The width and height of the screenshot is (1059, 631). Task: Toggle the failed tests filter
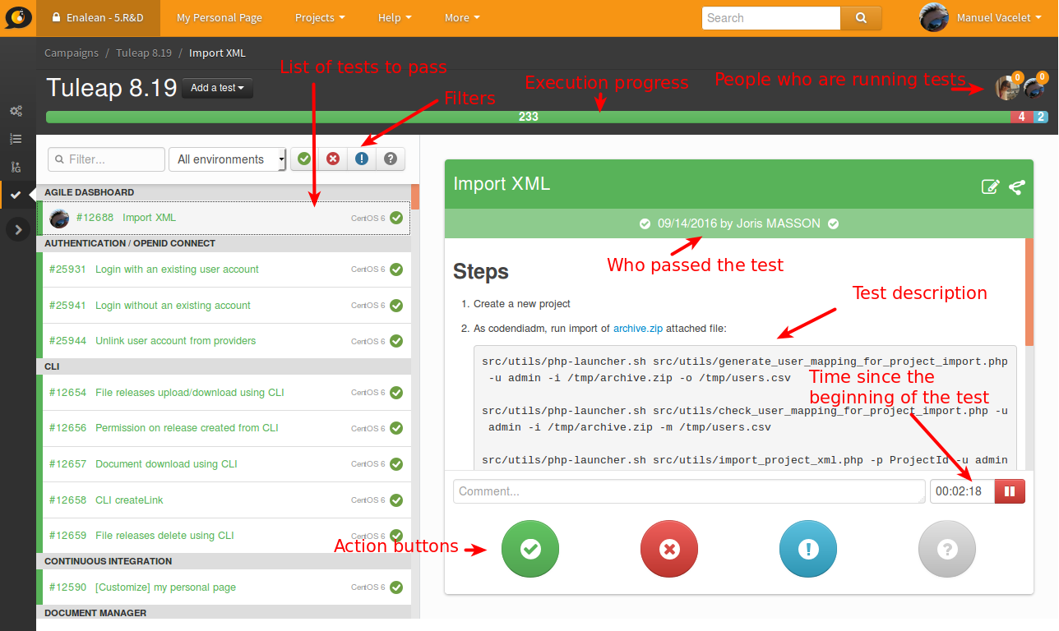click(333, 159)
